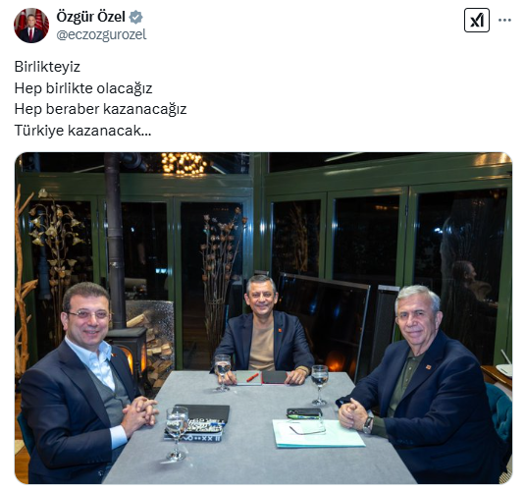Click the smartphone lying on the table

tap(304, 412)
